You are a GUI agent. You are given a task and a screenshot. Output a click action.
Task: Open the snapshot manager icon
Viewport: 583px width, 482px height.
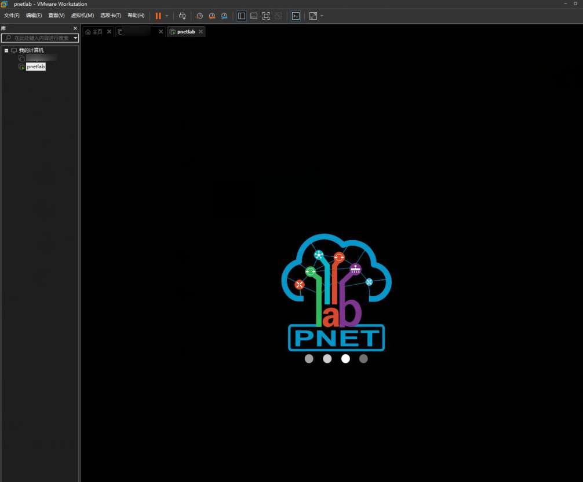224,16
